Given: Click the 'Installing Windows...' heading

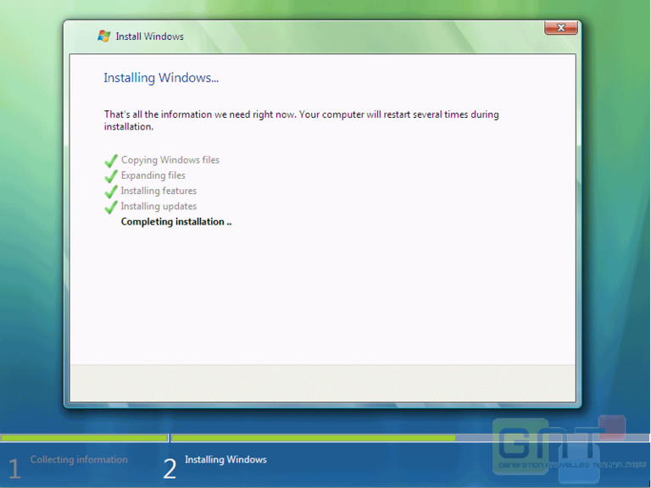Looking at the screenshot, I should (x=161, y=78).
